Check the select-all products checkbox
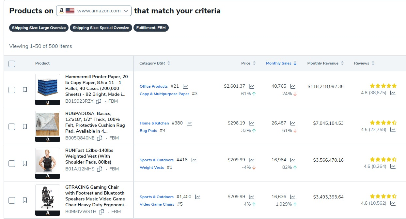This screenshot has height=219, width=406. coord(12,64)
